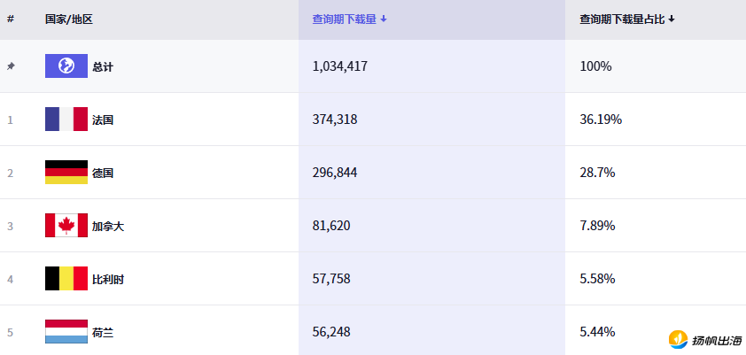Click the Netherlands flag icon
746x355 pixels.
tap(66, 332)
